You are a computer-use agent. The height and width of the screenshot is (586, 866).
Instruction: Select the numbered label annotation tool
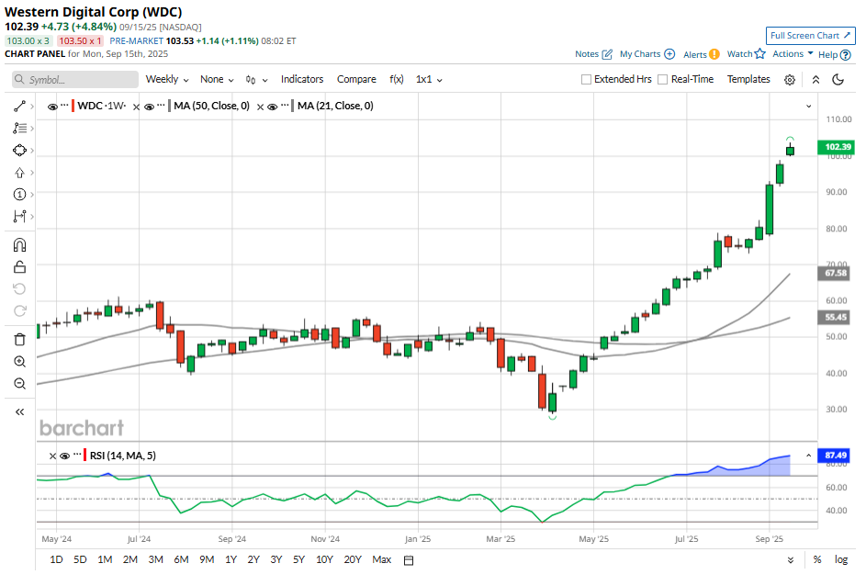(20, 195)
